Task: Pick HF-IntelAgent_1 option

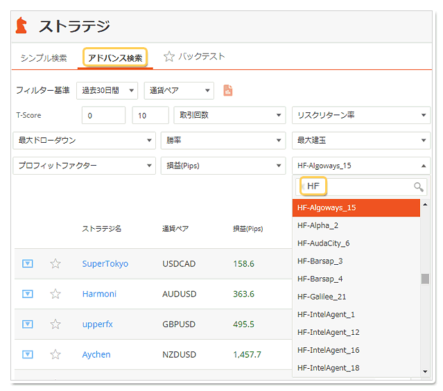Action: coord(356,315)
